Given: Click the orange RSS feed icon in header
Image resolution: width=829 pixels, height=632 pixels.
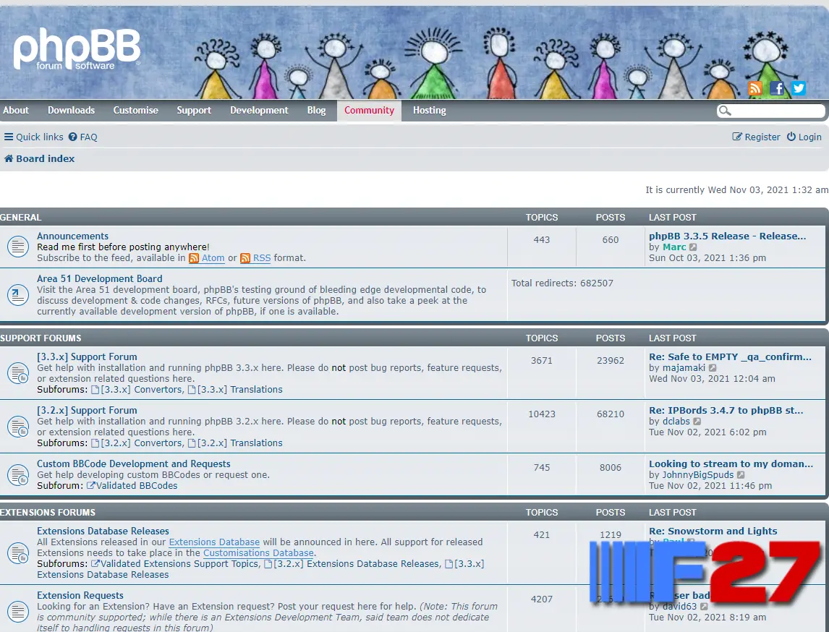Looking at the screenshot, I should (x=755, y=88).
